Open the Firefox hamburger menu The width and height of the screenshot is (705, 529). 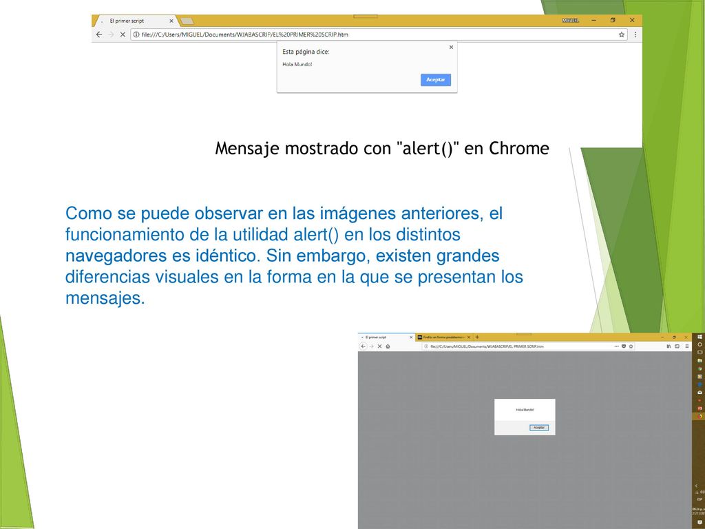point(686,346)
